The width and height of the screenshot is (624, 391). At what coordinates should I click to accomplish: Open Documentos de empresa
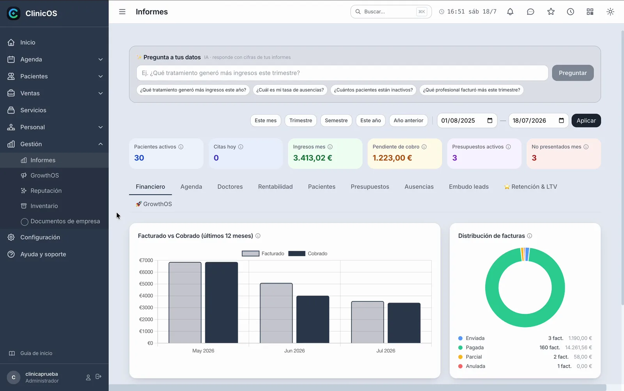pyautogui.click(x=55, y=221)
